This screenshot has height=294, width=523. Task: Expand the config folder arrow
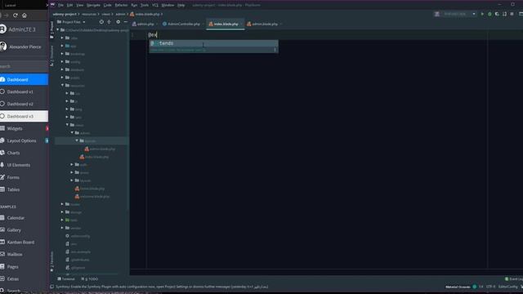pyautogui.click(x=62, y=62)
